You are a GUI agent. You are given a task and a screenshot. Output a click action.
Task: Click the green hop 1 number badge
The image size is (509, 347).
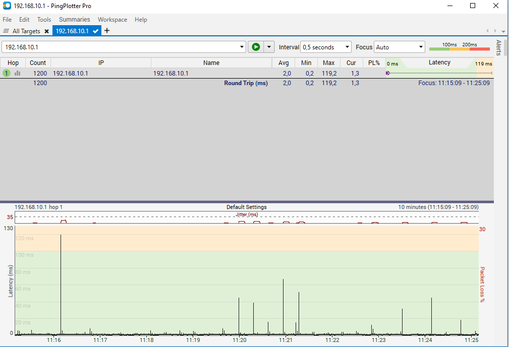(7, 73)
